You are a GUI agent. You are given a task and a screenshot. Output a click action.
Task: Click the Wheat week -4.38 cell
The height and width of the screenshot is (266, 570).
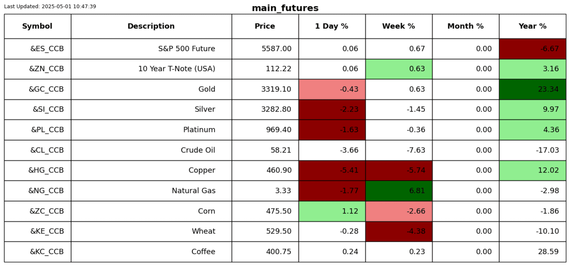click(398, 232)
